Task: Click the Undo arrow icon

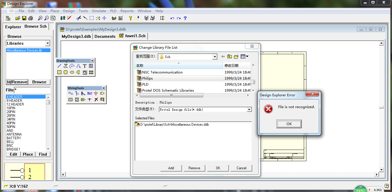Action: coord(172,18)
